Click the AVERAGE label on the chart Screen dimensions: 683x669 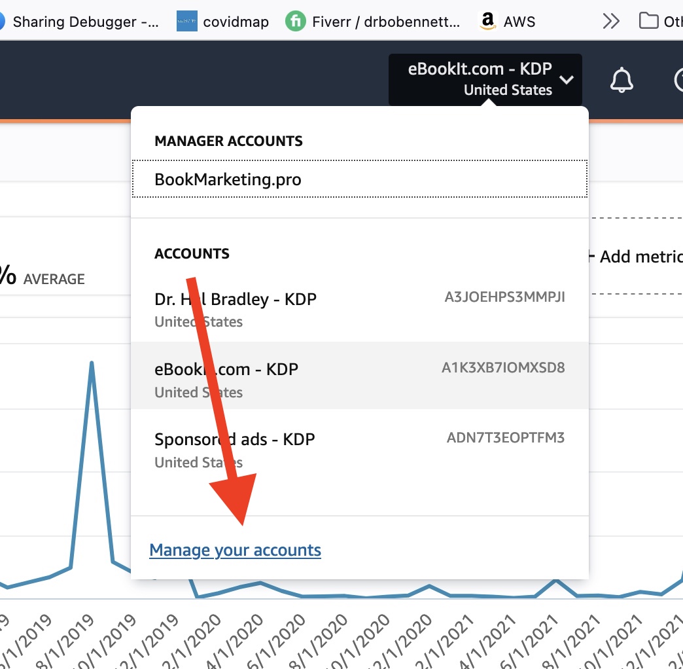(54, 279)
